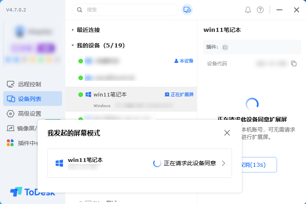Image resolution: width=306 pixels, height=204 pixels.
Task: Click the green online dot of win11笔记本
Action: click(80, 95)
